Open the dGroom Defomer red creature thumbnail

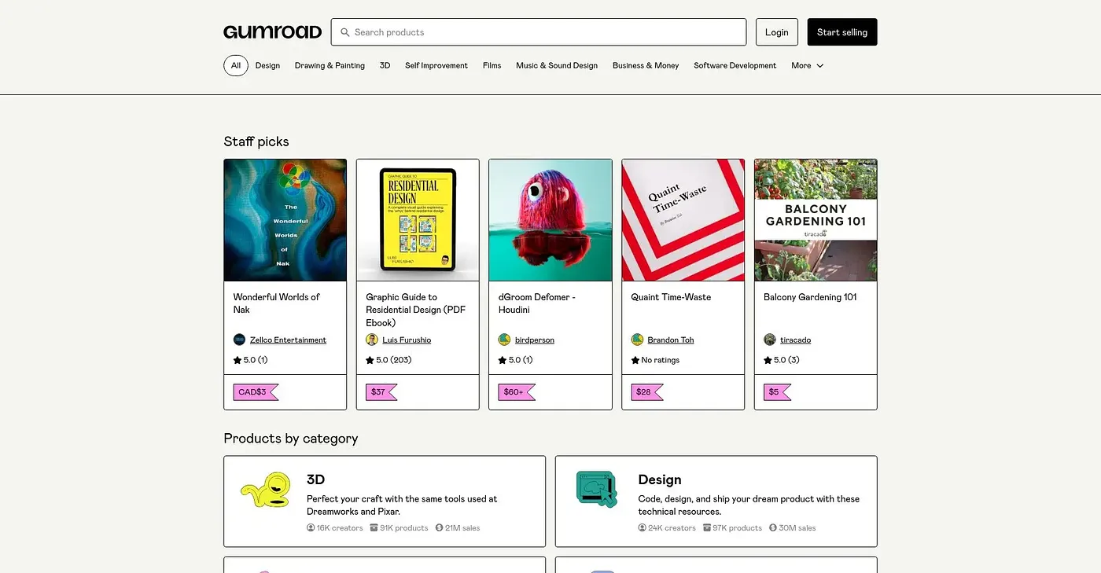click(x=550, y=220)
